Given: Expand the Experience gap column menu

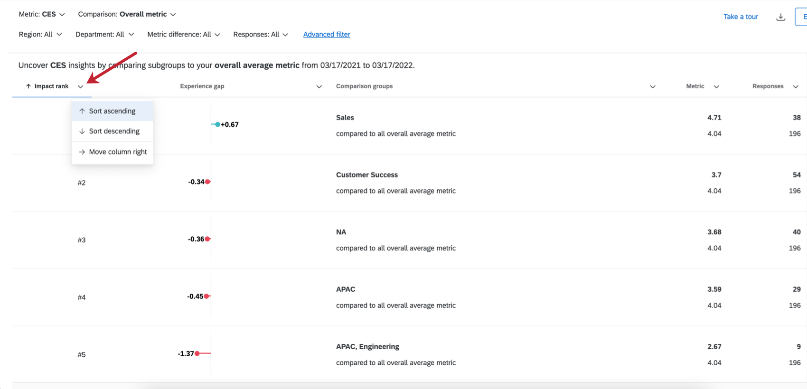Looking at the screenshot, I should pos(319,86).
